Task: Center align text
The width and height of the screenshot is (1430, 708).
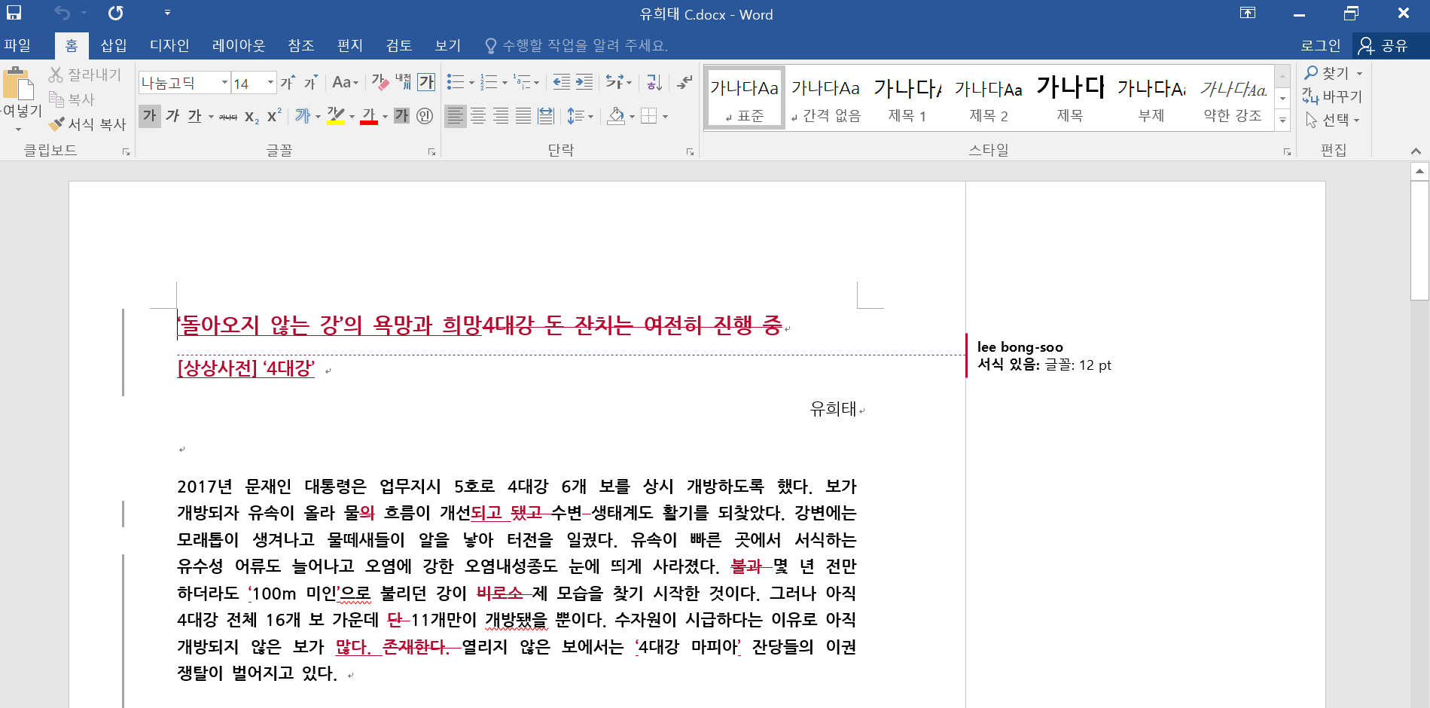Action: [x=478, y=116]
